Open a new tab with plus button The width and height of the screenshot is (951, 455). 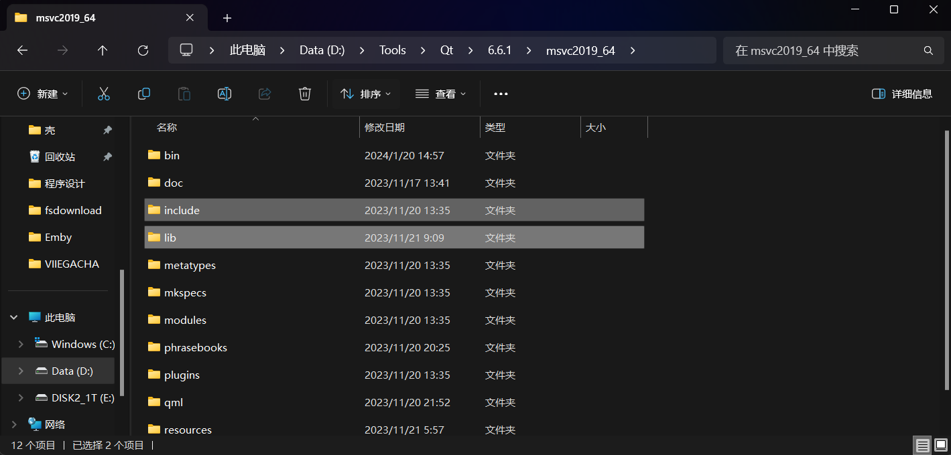[x=227, y=18]
